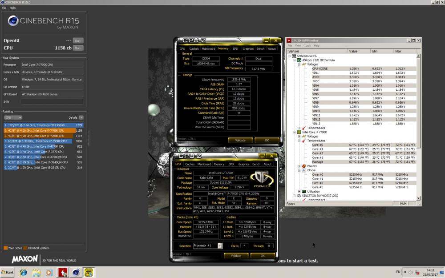Open Graphics tab in lower CPU-Z window
Screen dimensions: 445x278
[x=244, y=164]
